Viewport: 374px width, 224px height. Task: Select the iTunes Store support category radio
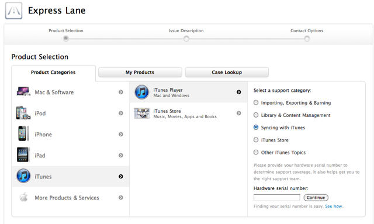coord(256,140)
